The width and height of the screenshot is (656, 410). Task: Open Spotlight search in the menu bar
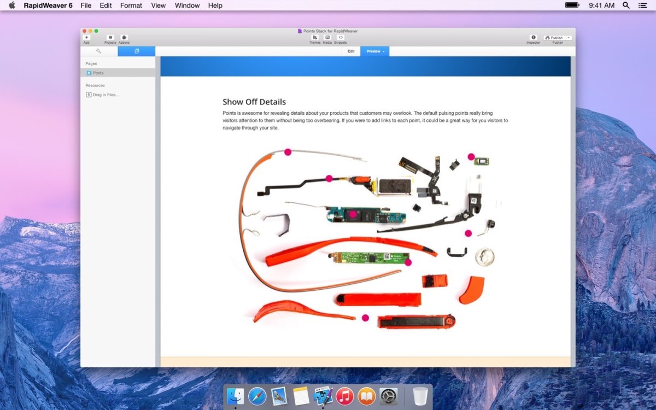pos(626,5)
